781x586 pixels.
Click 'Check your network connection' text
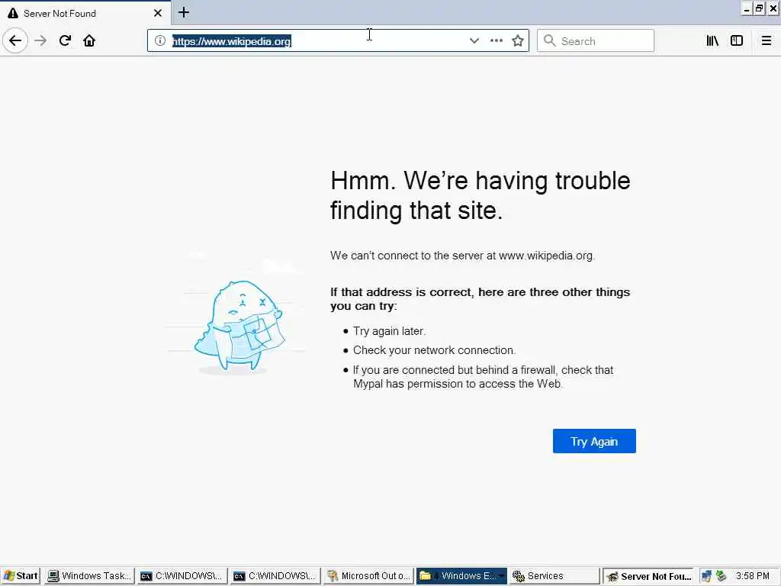pyautogui.click(x=434, y=350)
